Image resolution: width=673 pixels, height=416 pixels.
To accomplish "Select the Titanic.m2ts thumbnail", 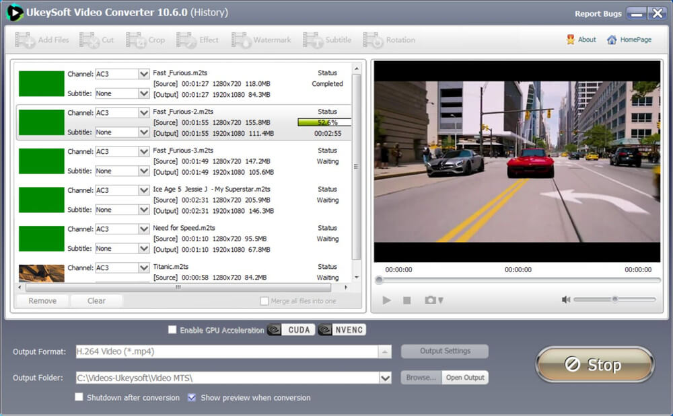I will point(42,274).
